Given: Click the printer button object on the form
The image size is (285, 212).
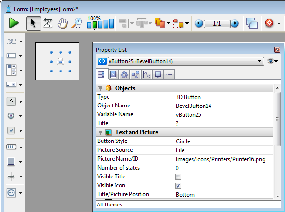Looking at the screenshot, I should tap(60, 61).
